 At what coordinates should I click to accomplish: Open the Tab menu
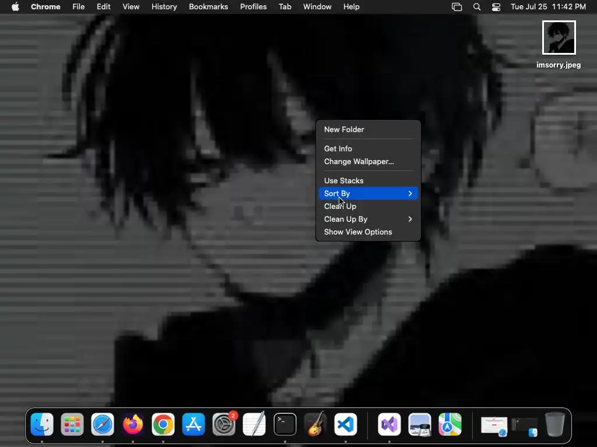(285, 7)
